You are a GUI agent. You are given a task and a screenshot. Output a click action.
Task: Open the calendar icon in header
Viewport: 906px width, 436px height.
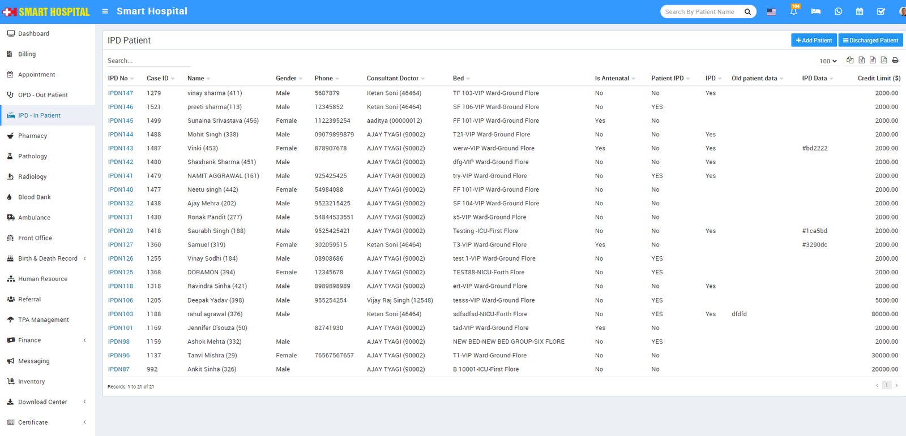[859, 12]
